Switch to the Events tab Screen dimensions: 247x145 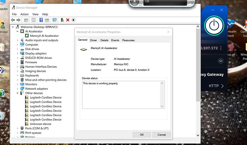pyautogui.click(x=115, y=40)
